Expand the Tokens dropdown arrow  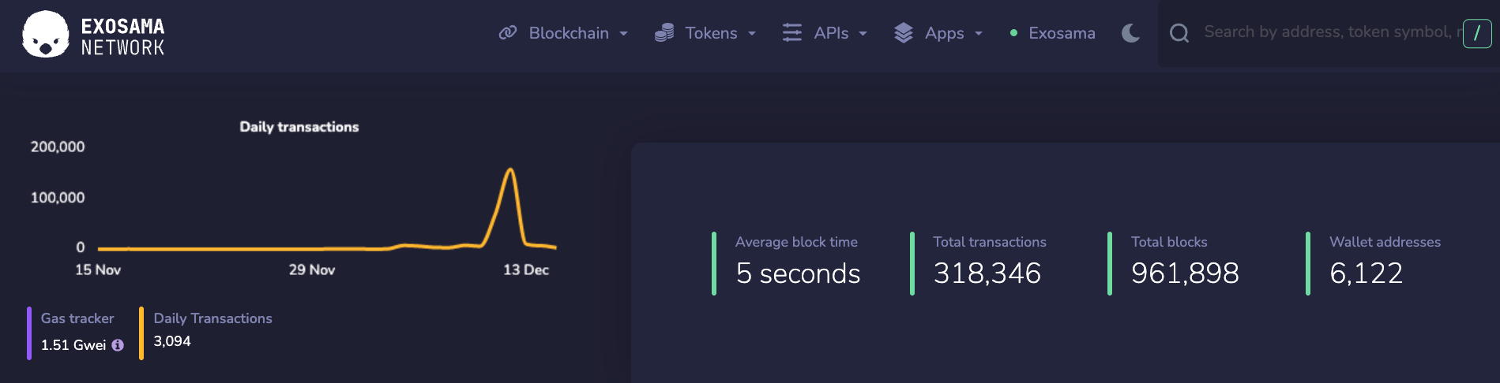752,34
